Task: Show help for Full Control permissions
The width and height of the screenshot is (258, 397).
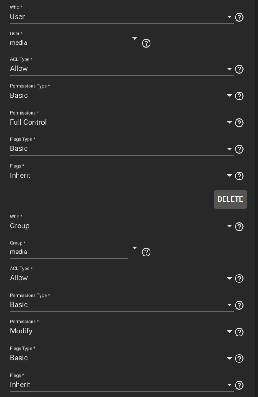Action: click(239, 123)
